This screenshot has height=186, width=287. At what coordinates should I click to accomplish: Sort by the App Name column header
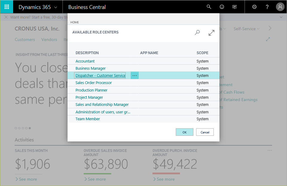149,53
